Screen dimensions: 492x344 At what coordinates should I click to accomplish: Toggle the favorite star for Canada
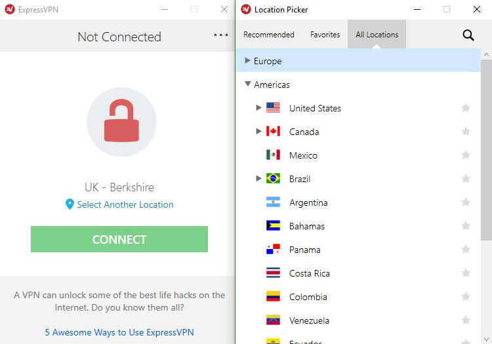pos(466,131)
